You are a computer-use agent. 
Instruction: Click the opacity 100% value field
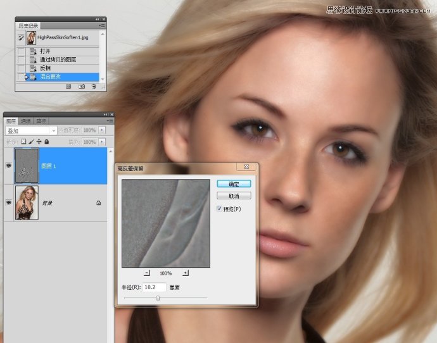pos(90,130)
